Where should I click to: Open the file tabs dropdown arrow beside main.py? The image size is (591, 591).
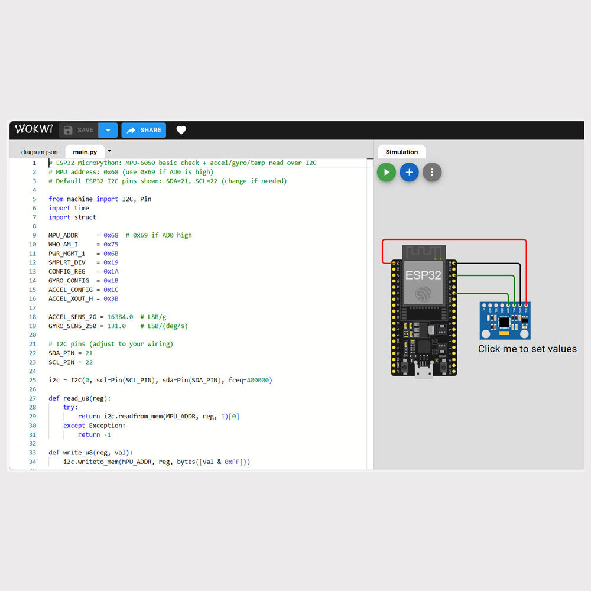(109, 151)
